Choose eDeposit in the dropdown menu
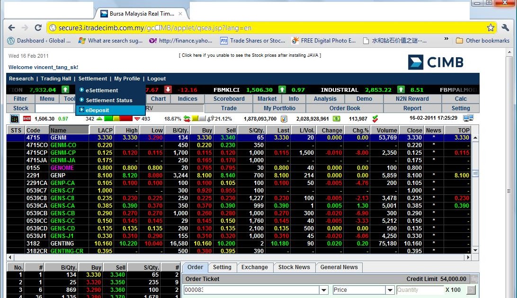 (x=110, y=110)
